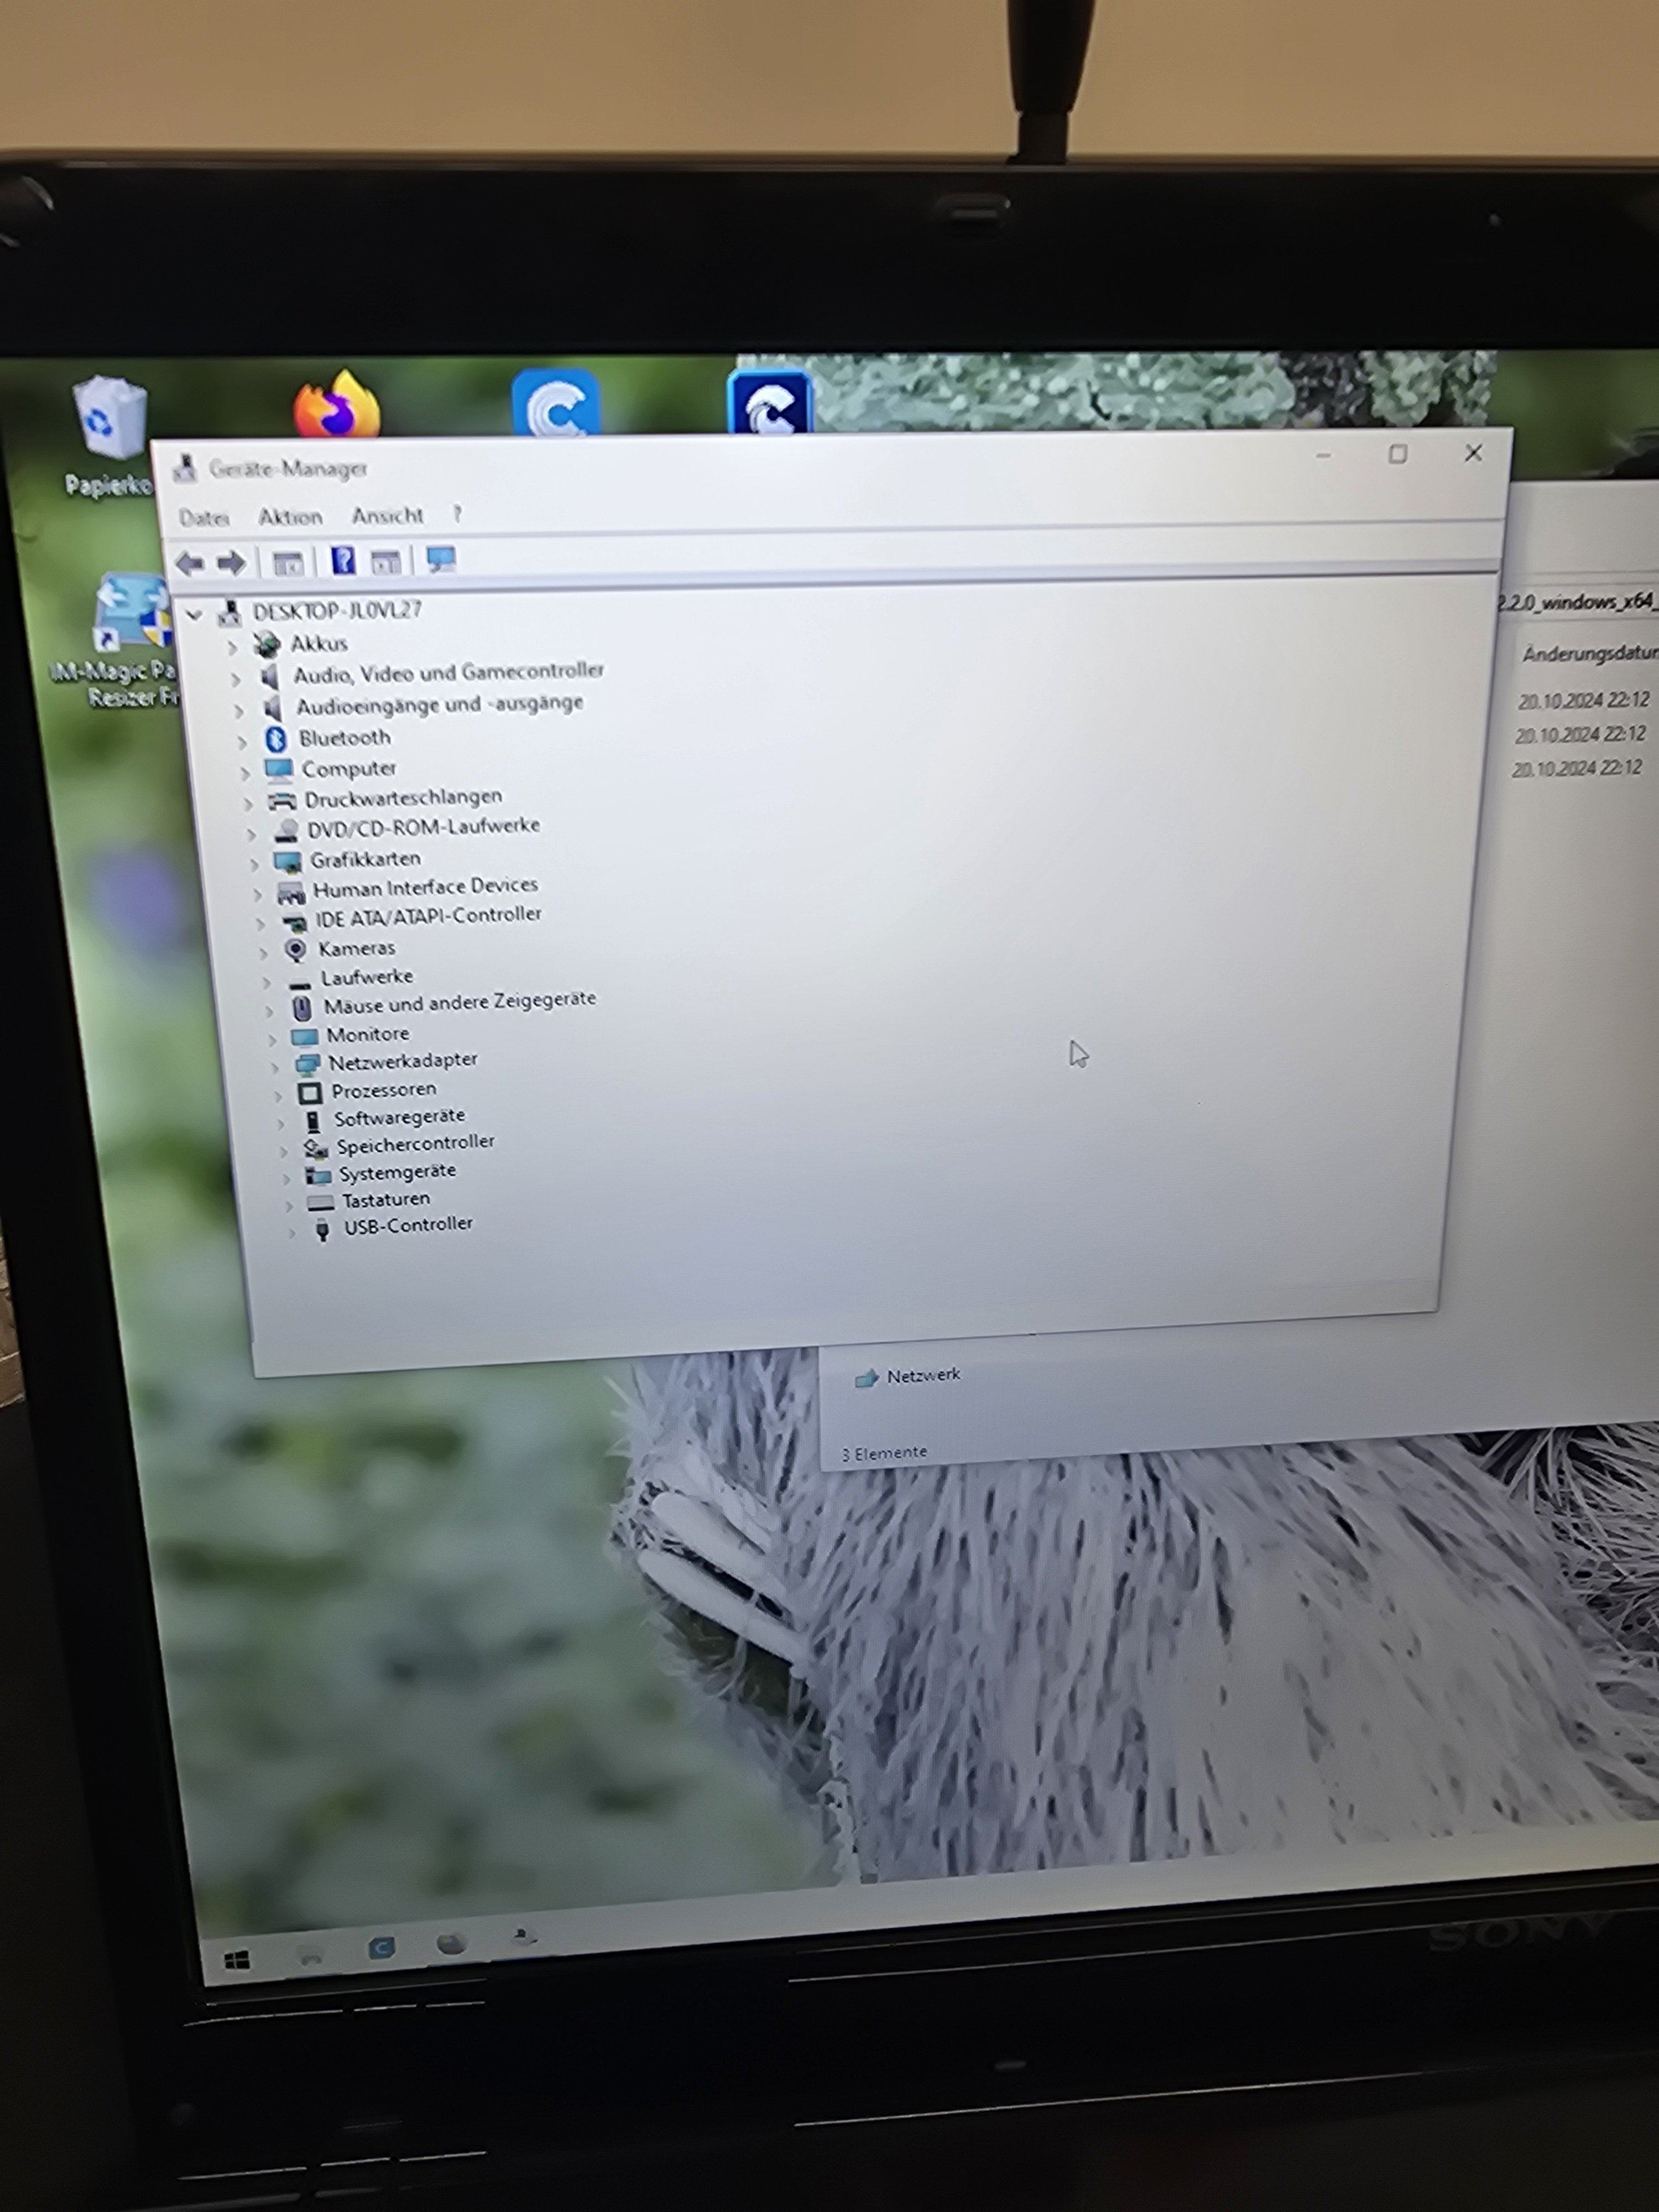This screenshot has height=2212, width=1659.
Task: Open the Datei menu
Action: point(204,518)
